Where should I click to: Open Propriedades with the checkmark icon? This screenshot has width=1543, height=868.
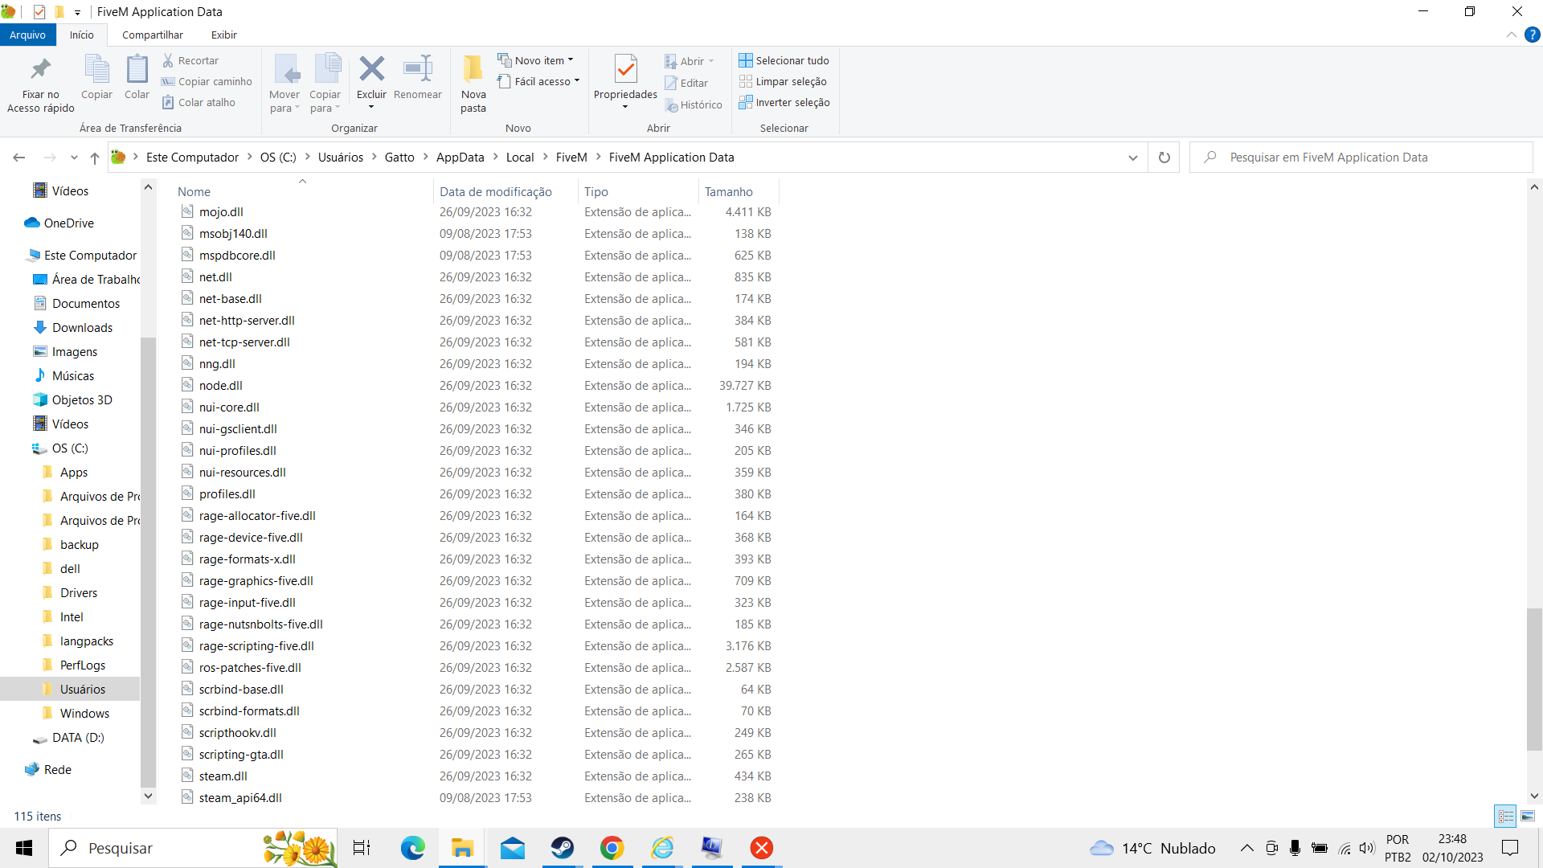pos(625,69)
